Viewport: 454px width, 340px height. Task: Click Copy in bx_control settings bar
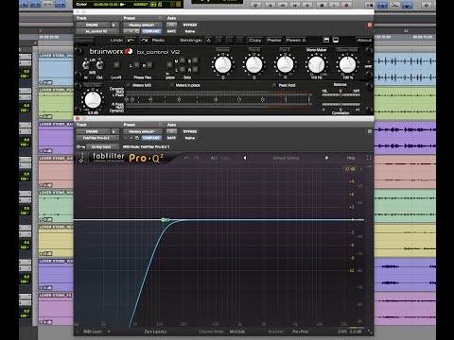(x=254, y=41)
